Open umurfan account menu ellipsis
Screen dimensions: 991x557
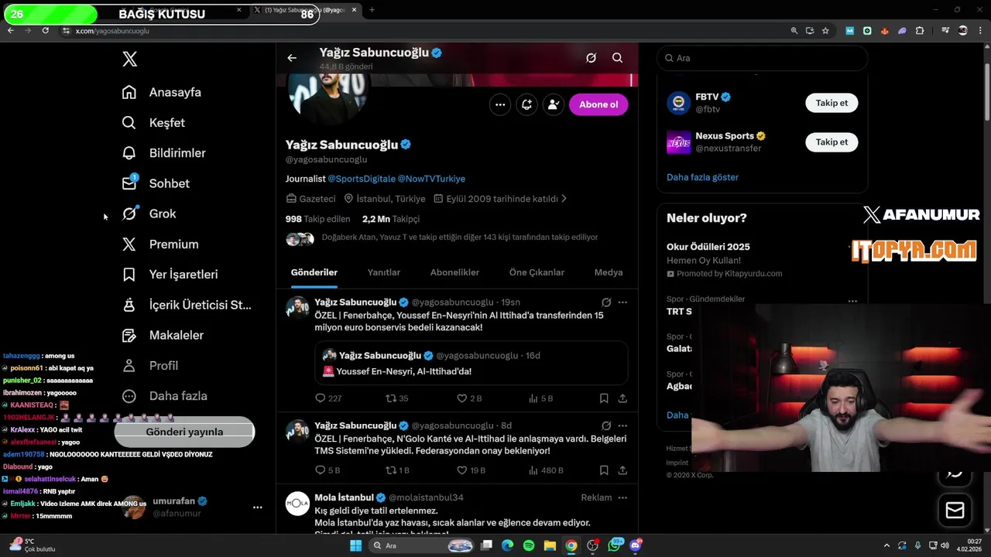(x=257, y=507)
